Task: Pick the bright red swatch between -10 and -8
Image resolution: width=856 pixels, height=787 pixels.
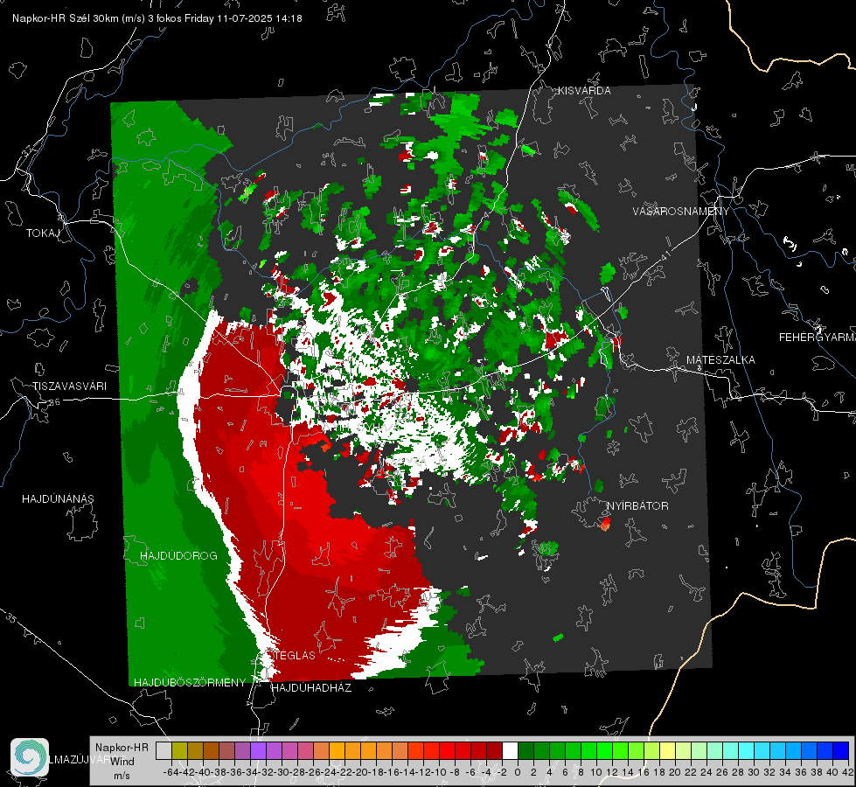Action: tap(447, 751)
